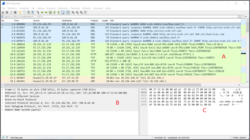Expand the Frame 1 tree row
The width and height of the screenshot is (250, 140).
[x=3, y=90]
